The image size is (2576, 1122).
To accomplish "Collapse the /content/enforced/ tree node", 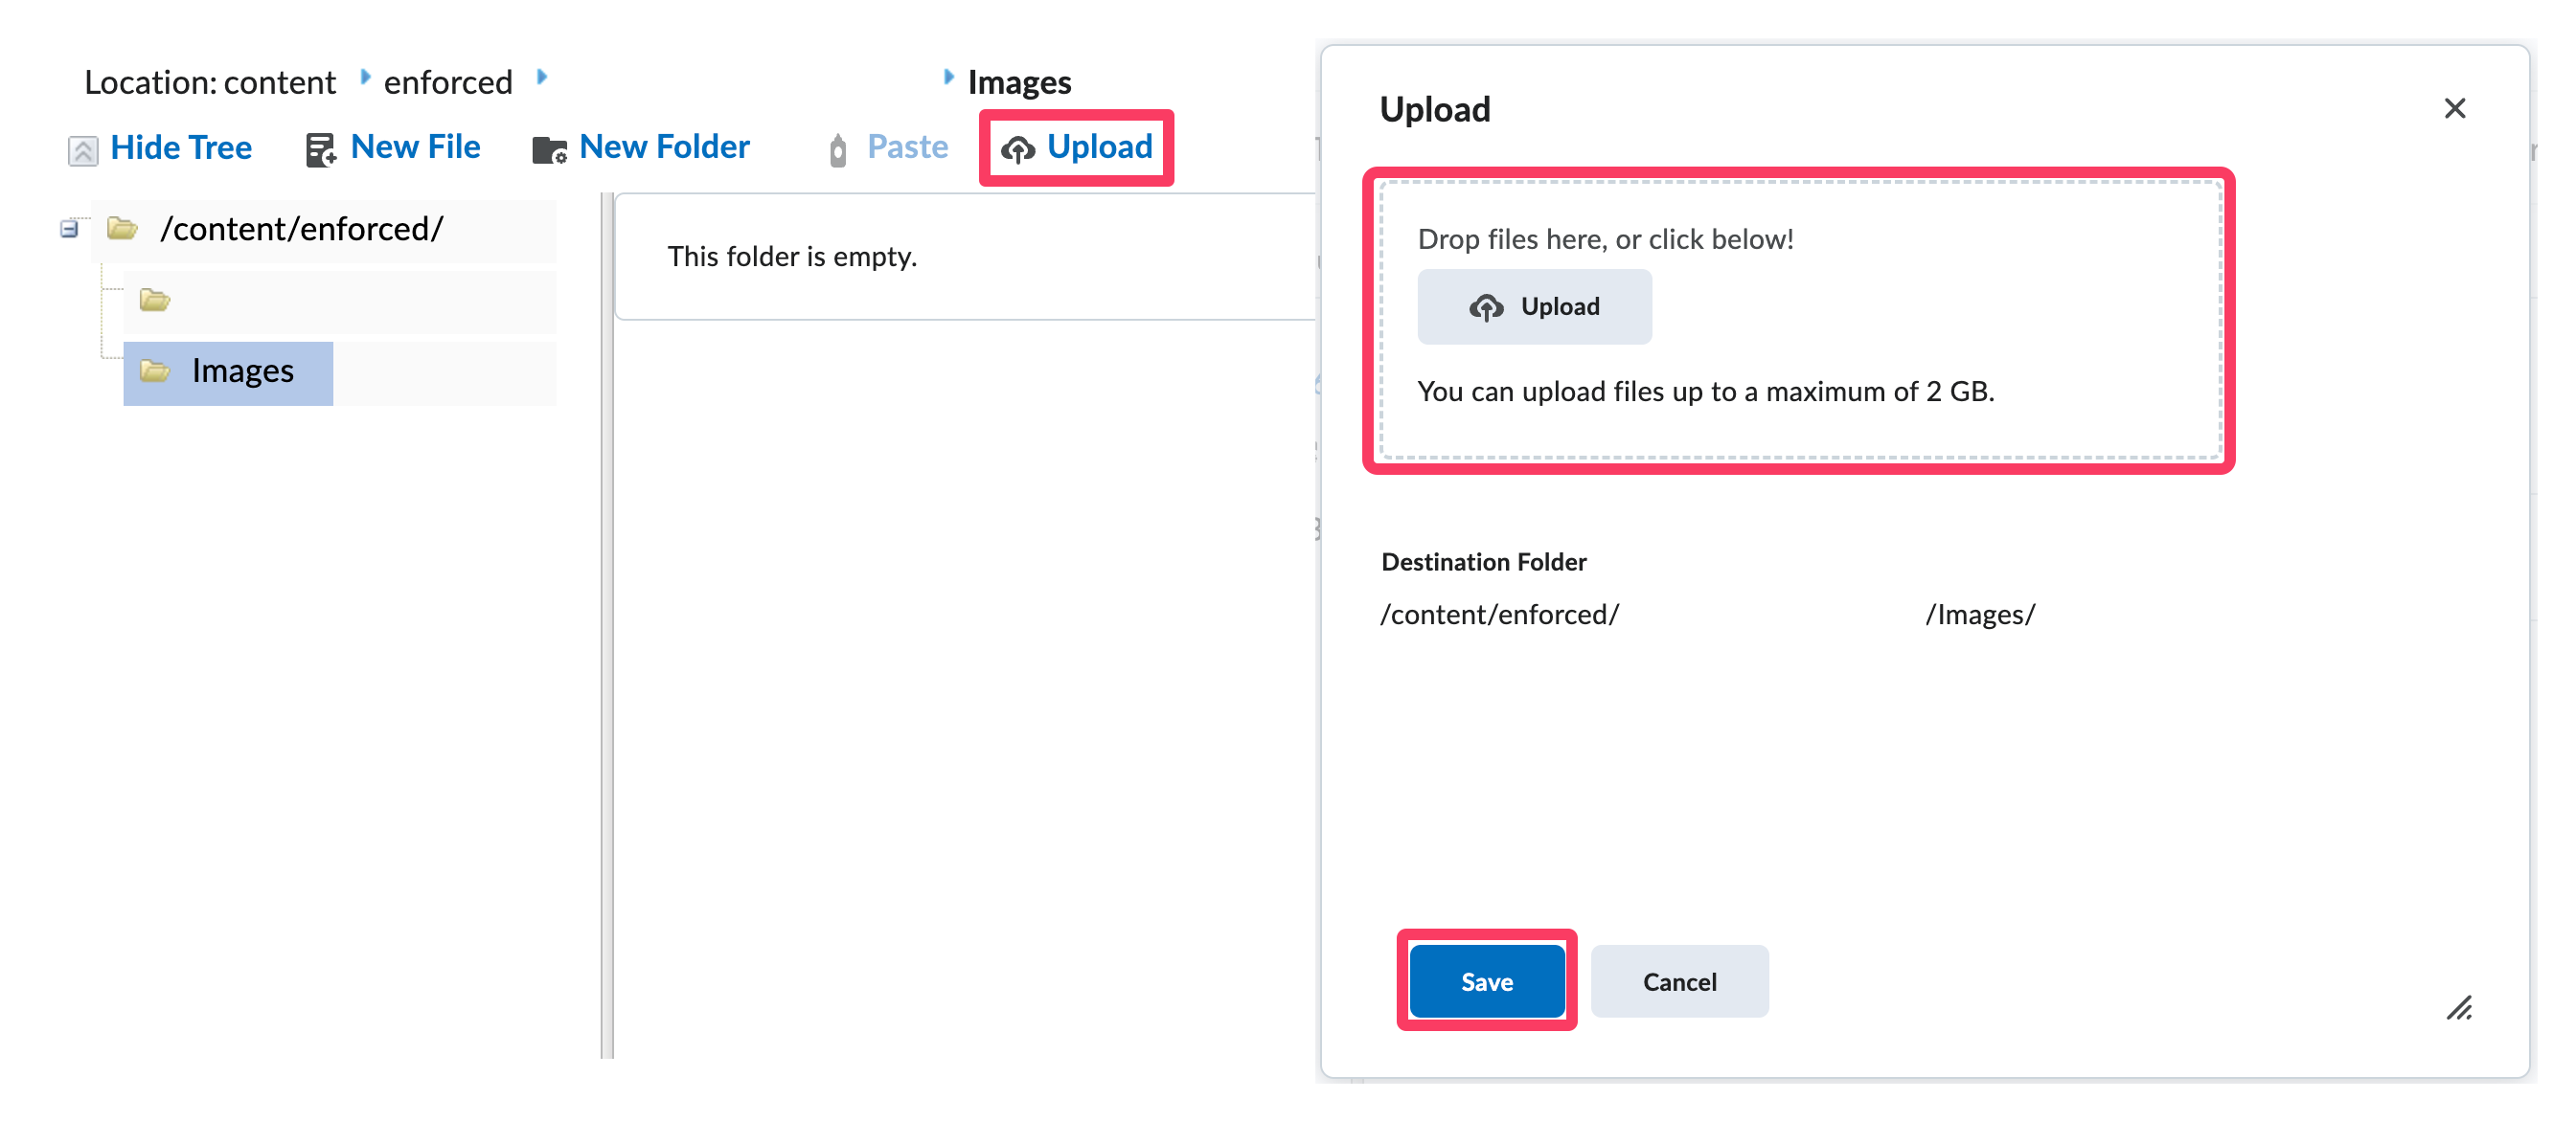I will click(x=69, y=229).
